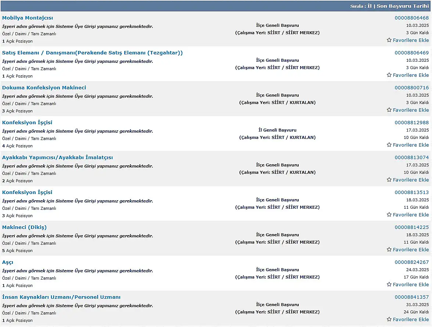The image size is (432, 327).
Task: Open İnsan Kaynakları Uzmanı/Personel Uzmanı listing
Action: (61, 297)
